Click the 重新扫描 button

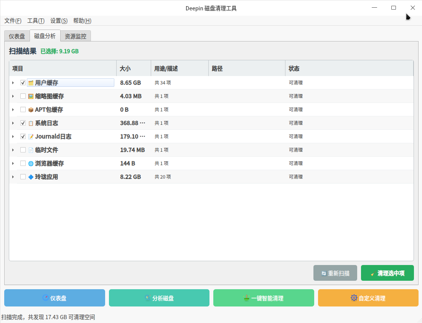pos(335,273)
